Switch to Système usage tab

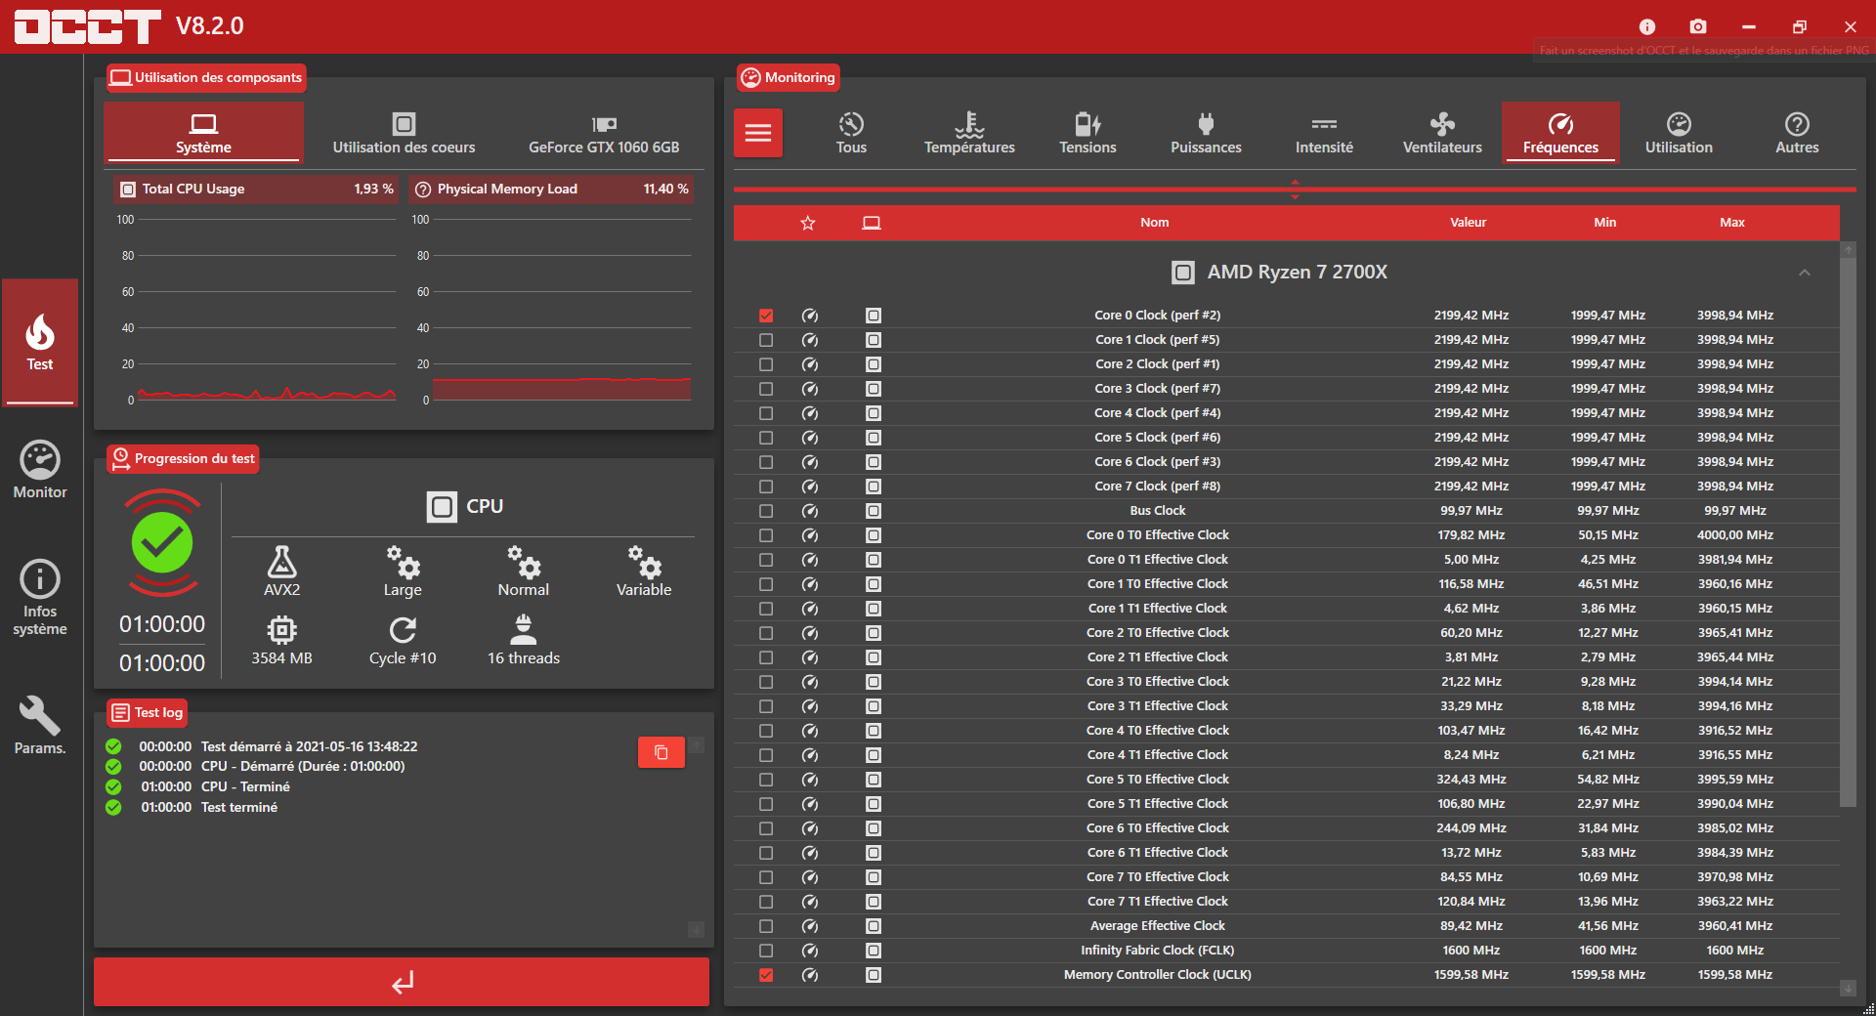[x=203, y=133]
